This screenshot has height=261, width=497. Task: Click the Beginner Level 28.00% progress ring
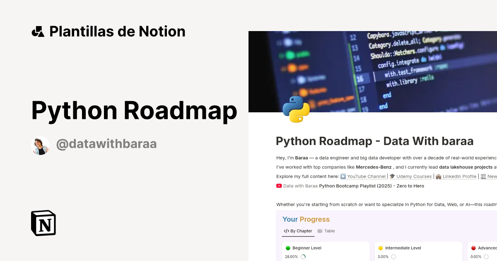303,257
